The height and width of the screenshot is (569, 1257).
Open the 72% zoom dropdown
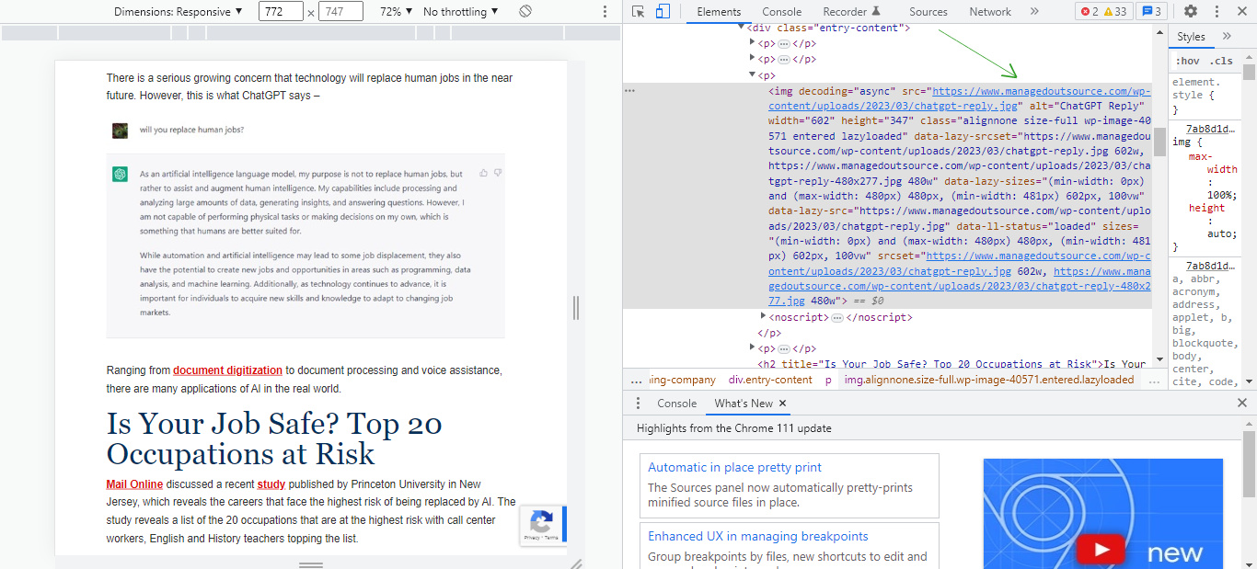point(396,12)
